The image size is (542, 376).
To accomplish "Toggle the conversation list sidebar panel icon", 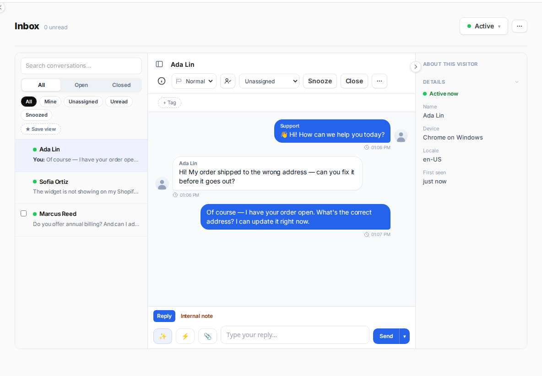I will point(159,64).
